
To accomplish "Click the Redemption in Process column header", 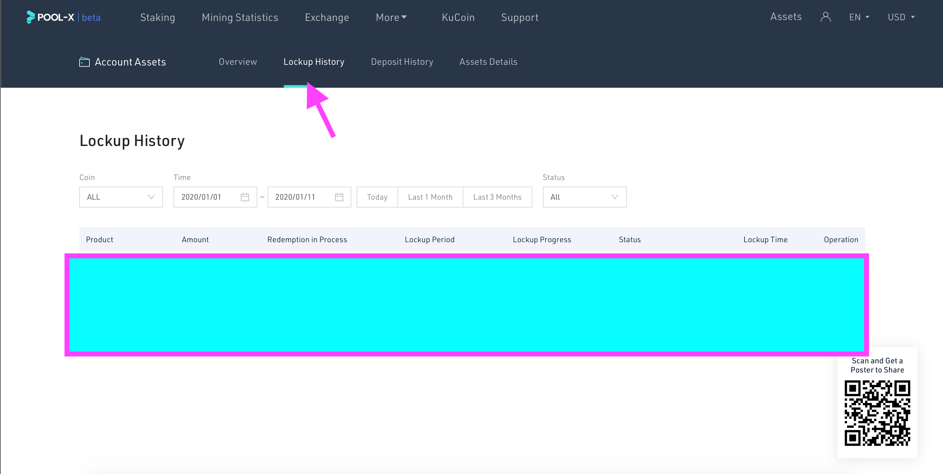I will coord(307,239).
